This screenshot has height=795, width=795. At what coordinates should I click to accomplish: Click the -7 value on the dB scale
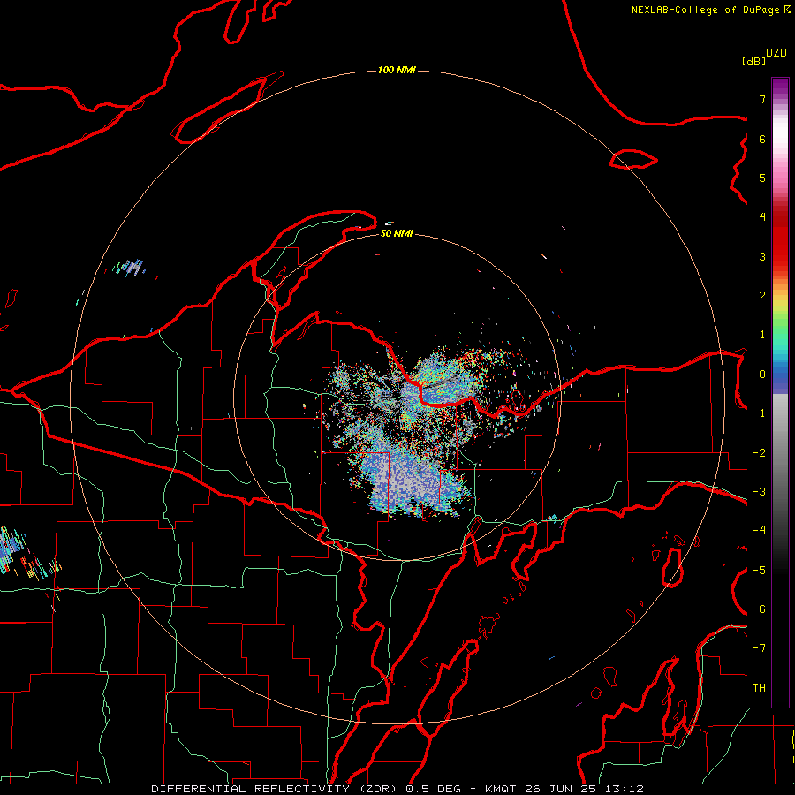coord(759,648)
